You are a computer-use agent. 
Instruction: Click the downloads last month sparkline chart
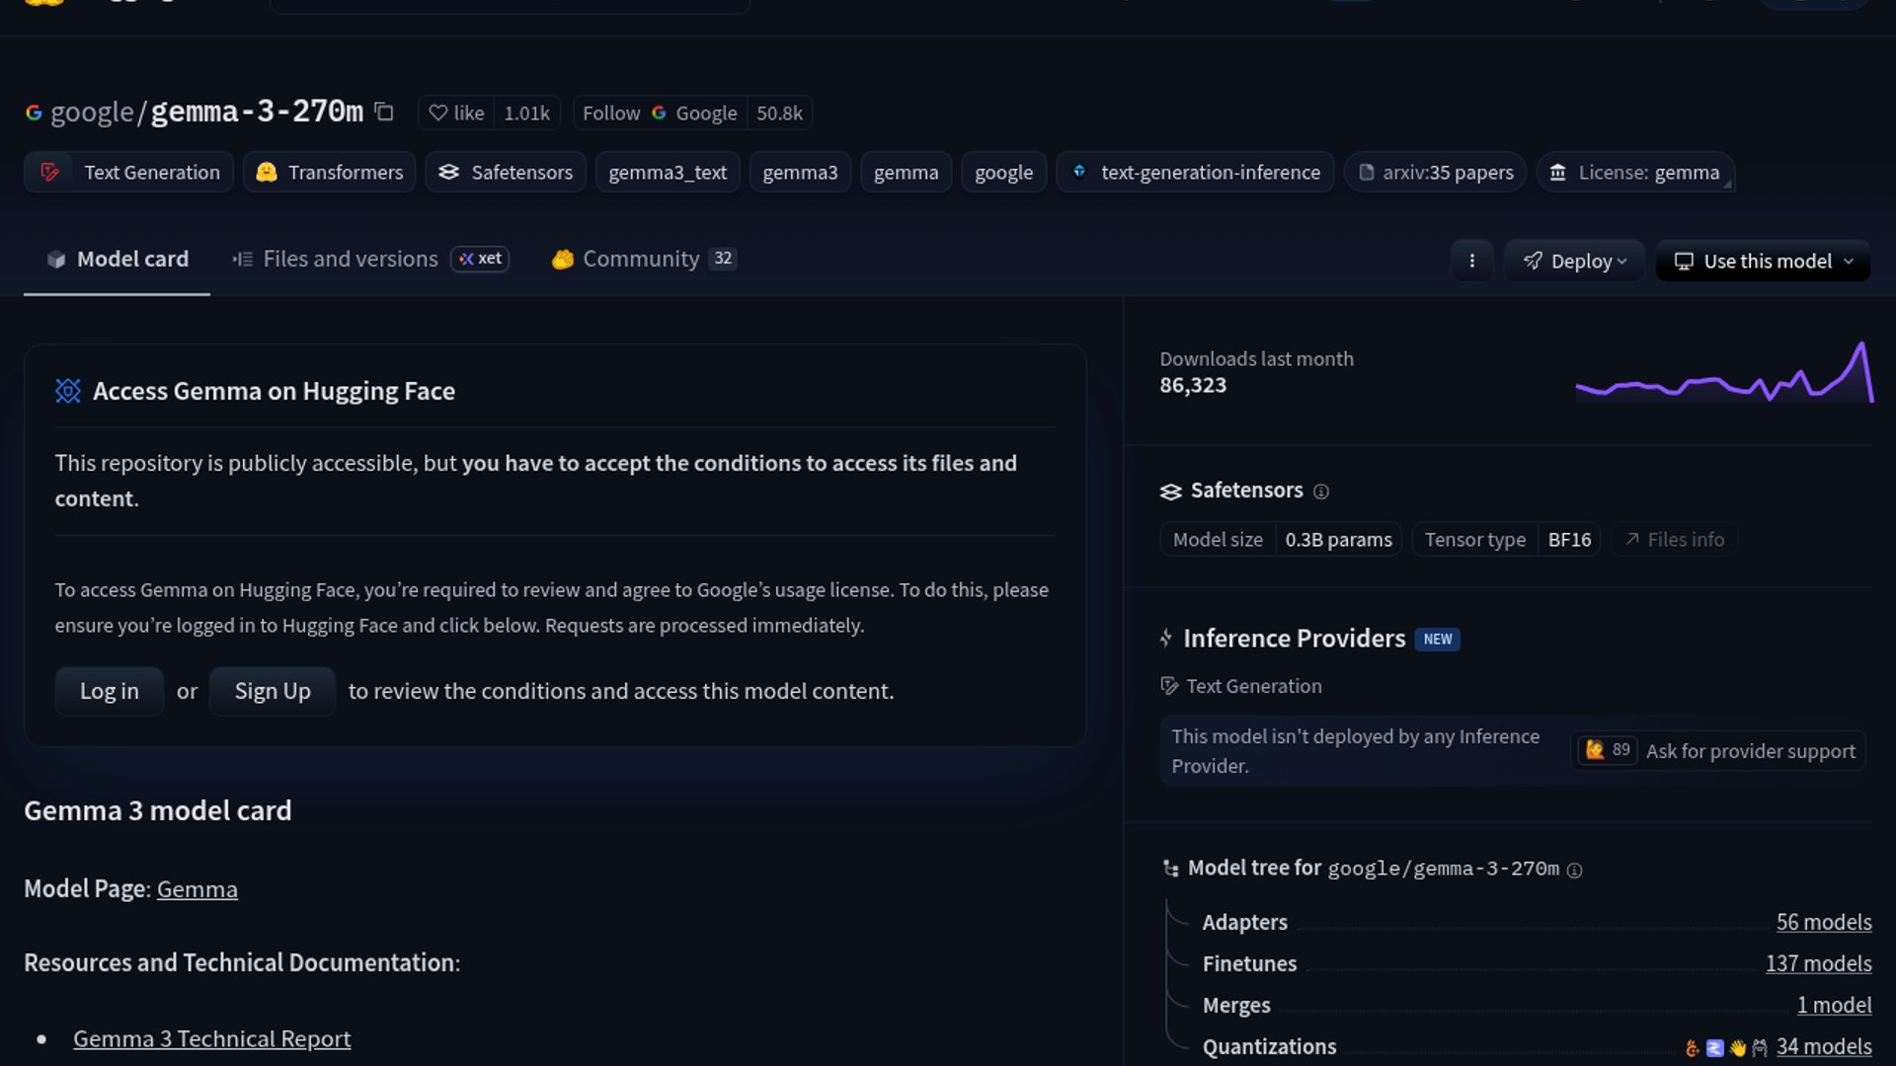point(1724,375)
